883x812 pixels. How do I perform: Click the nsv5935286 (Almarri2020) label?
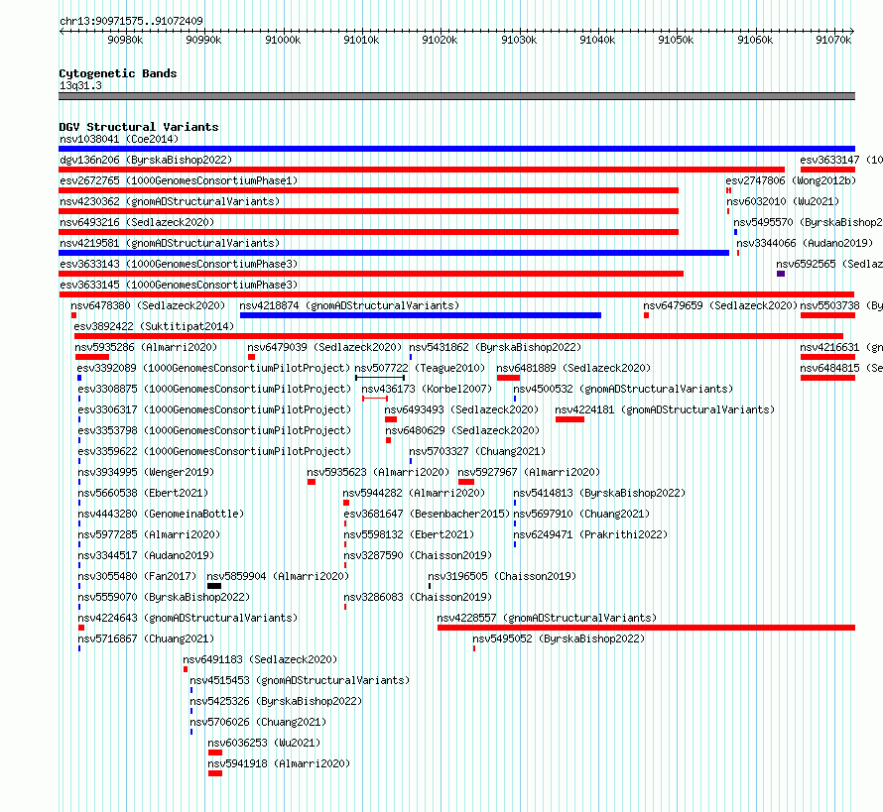point(146,347)
